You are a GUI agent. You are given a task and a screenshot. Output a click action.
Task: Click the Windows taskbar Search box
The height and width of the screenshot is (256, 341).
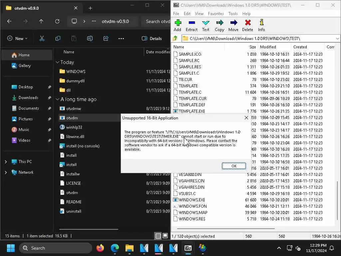(56, 248)
